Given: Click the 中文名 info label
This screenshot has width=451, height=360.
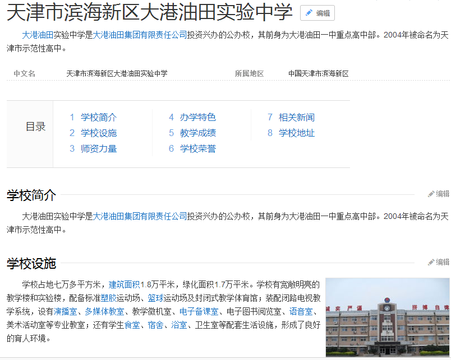Looking at the screenshot, I should point(25,73).
